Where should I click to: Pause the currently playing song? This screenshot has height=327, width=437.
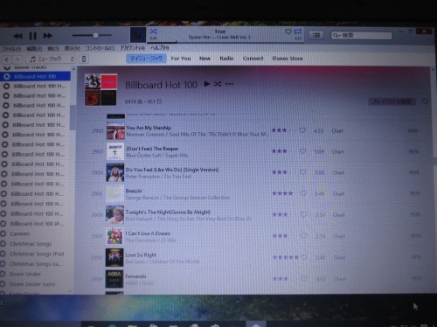(33, 36)
